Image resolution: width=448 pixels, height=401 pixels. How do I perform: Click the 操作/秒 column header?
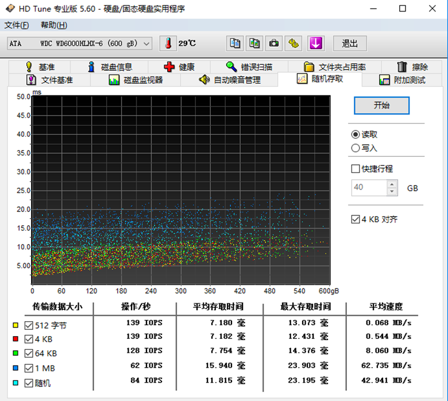click(136, 307)
